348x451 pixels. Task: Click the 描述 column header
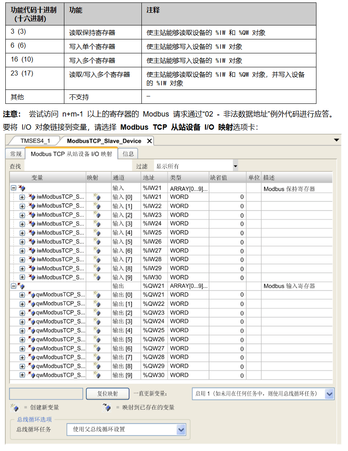(297, 178)
